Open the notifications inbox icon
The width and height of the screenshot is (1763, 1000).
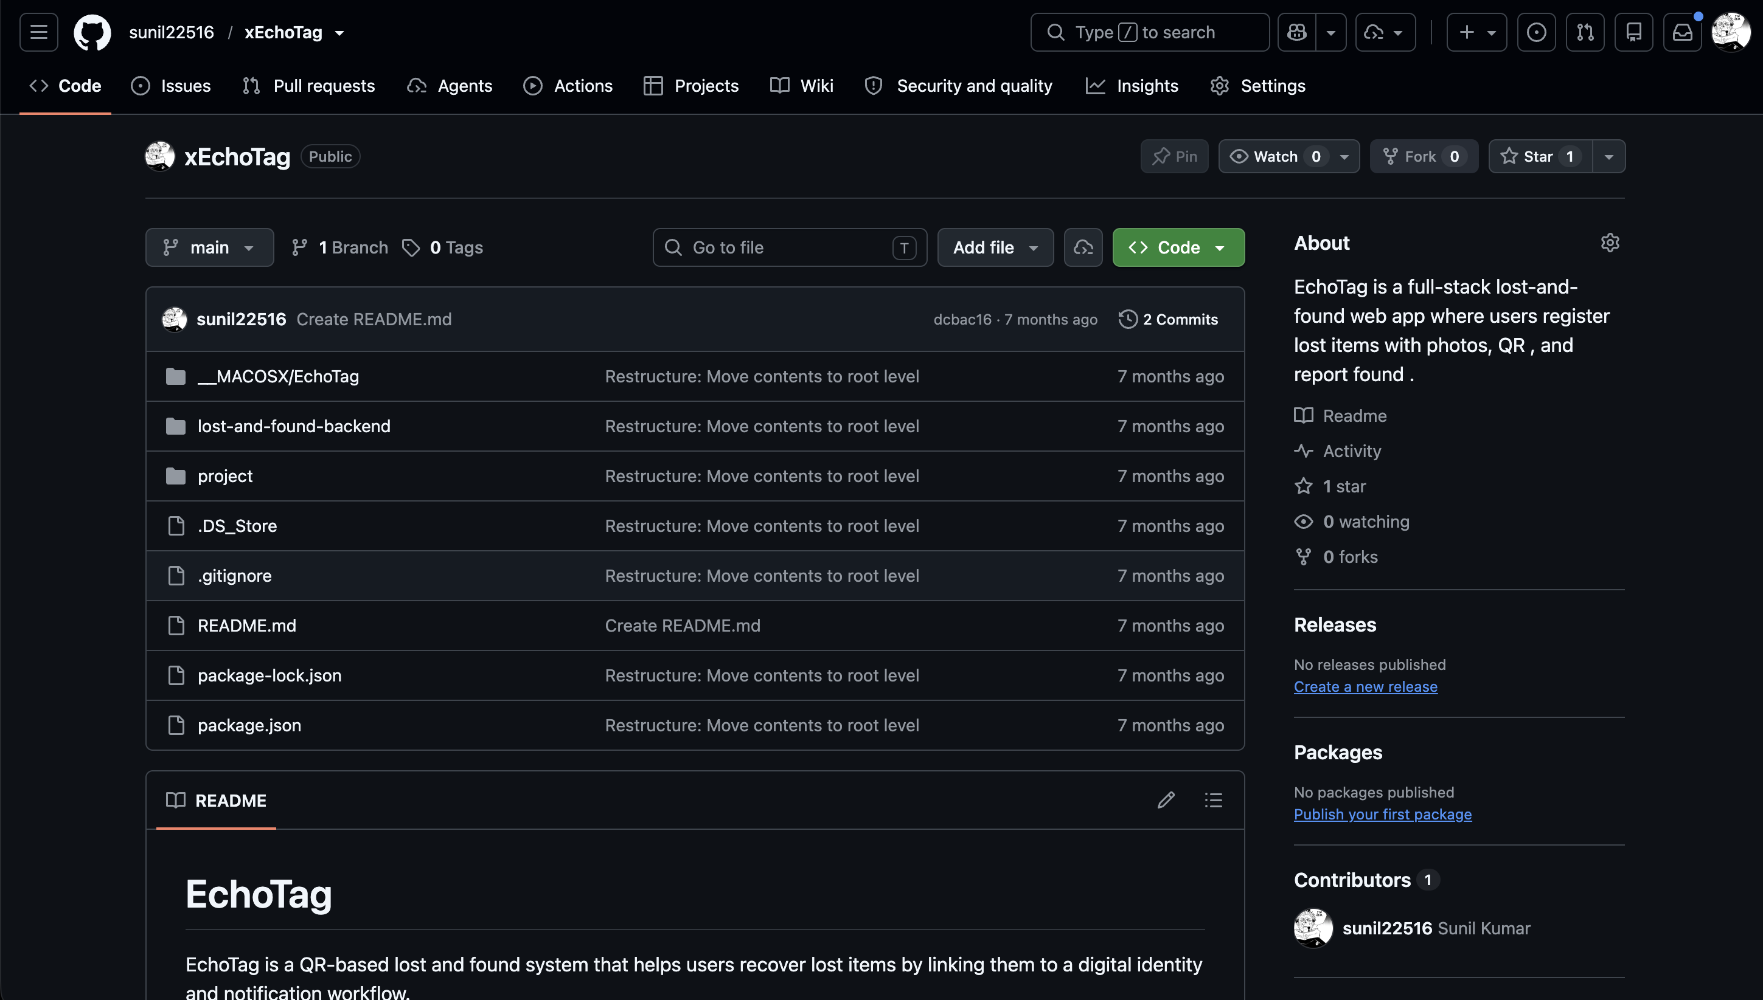(1683, 32)
